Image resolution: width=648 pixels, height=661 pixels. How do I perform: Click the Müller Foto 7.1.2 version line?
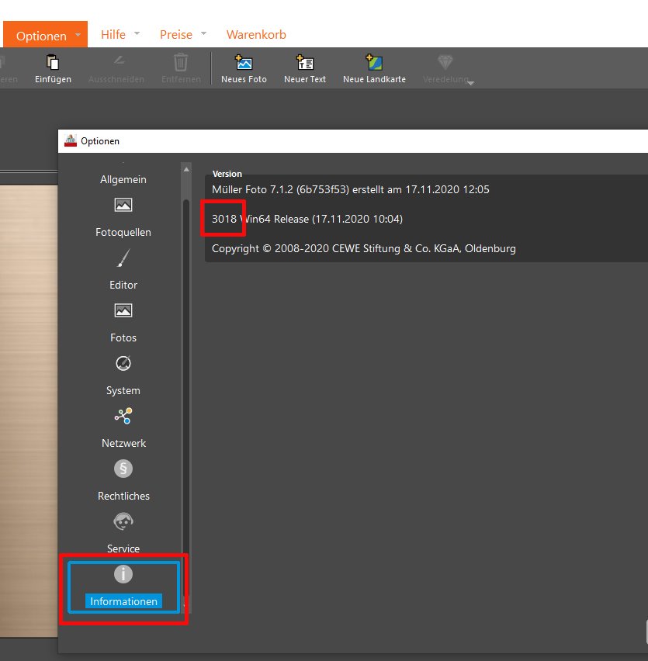350,190
